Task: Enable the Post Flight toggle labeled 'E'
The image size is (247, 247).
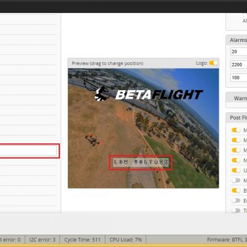Action: tap(236, 201)
